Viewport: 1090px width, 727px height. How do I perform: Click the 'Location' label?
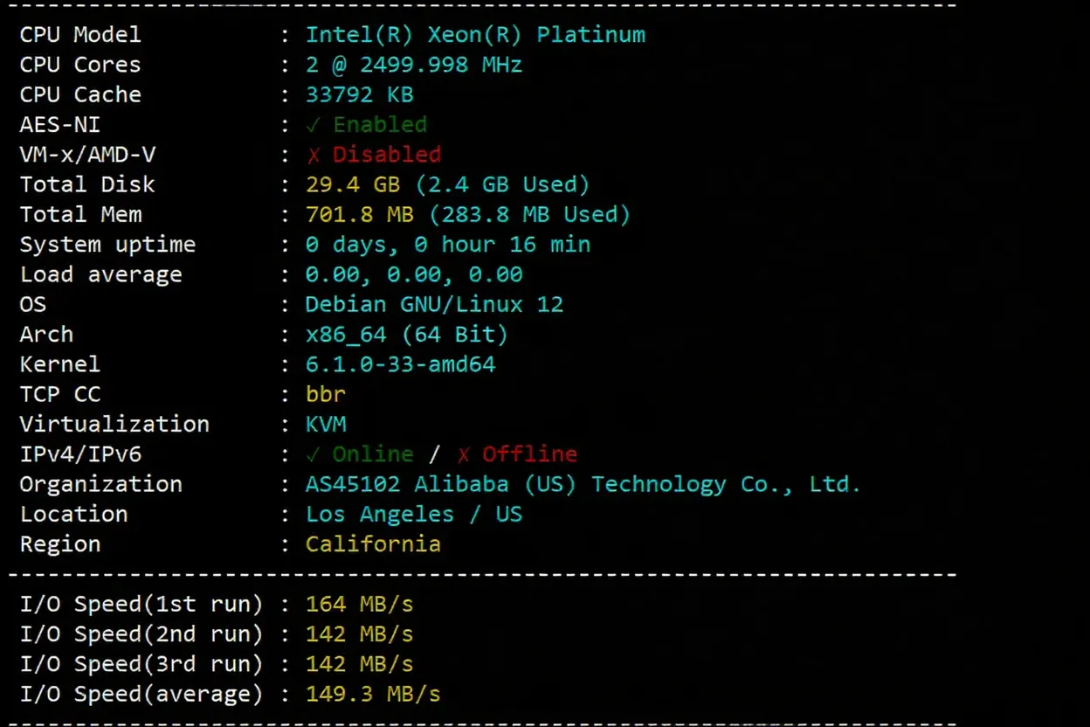tap(73, 514)
